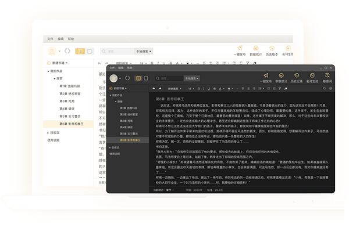
Task: Open 编辑 menu in light window
Action: (x=60, y=39)
